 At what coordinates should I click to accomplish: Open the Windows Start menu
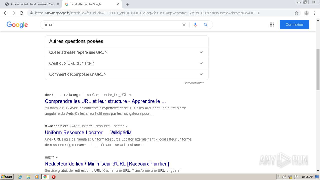tap(7, 177)
